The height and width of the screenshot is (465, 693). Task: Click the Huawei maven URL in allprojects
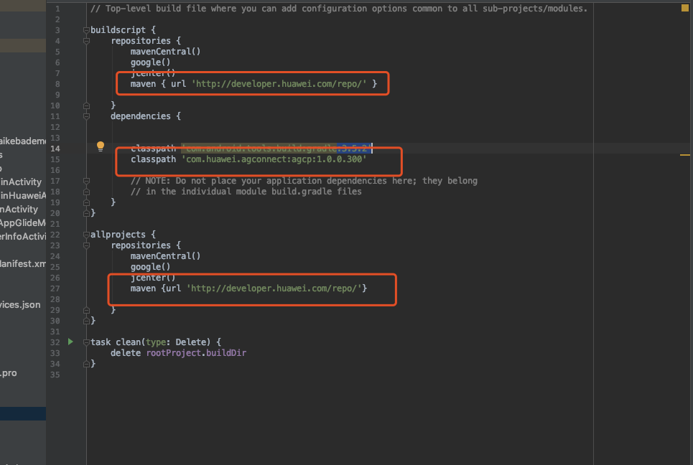point(274,288)
